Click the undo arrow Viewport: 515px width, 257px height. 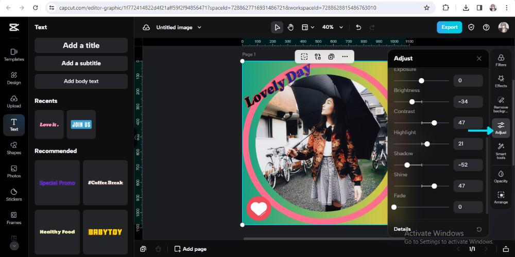pyautogui.click(x=358, y=28)
